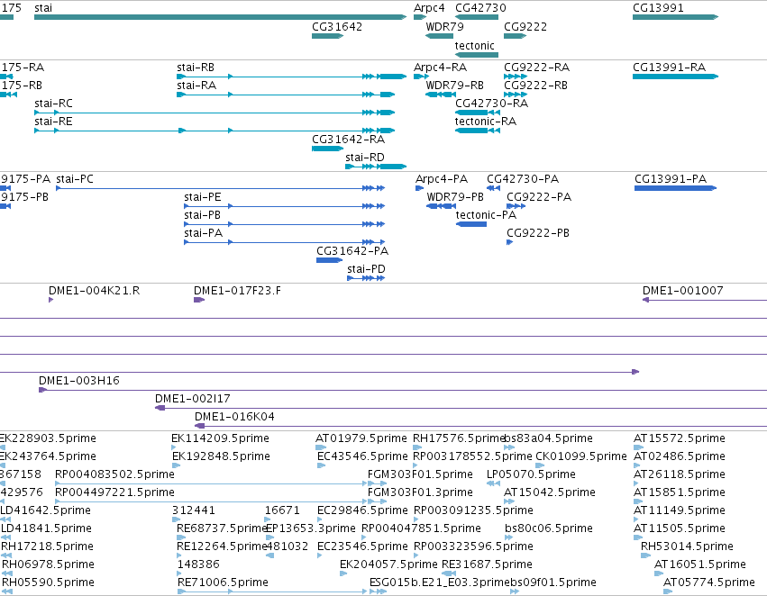Select the CG13991-PA protein bar
Image resolution: width=767 pixels, height=596 pixels.
pos(676,188)
